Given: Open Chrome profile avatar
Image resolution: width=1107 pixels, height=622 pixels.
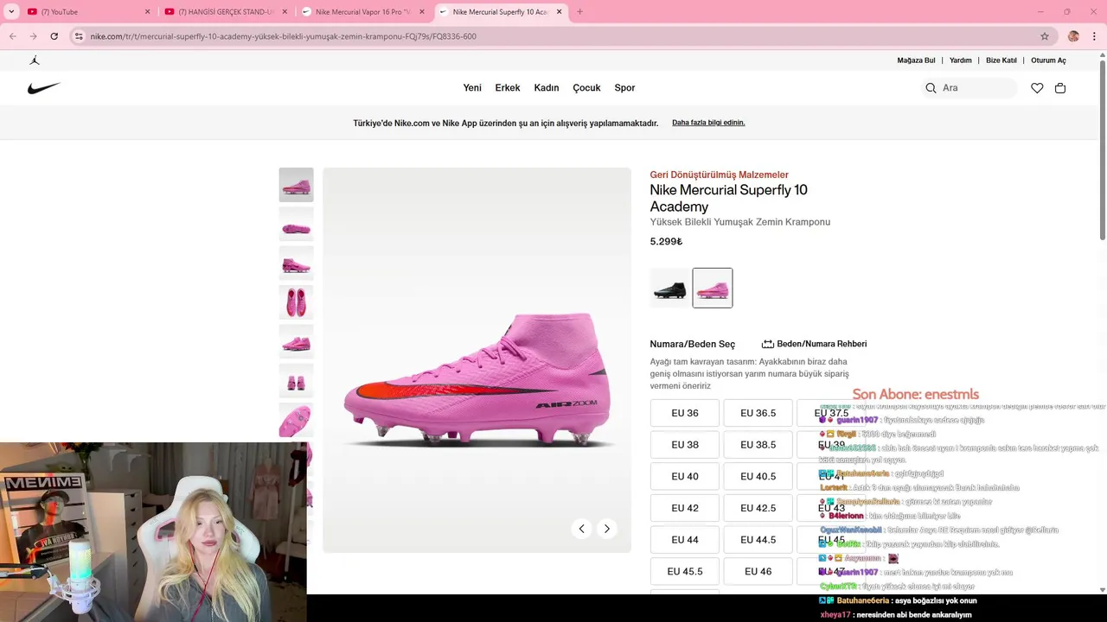Looking at the screenshot, I should (x=1073, y=36).
